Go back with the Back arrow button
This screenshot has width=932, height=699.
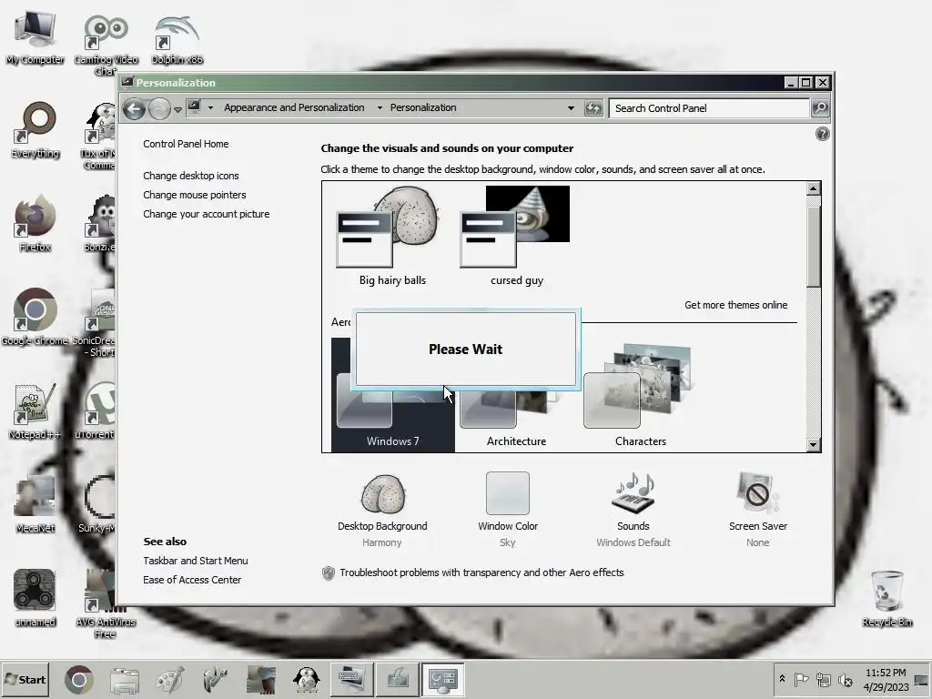[135, 109]
